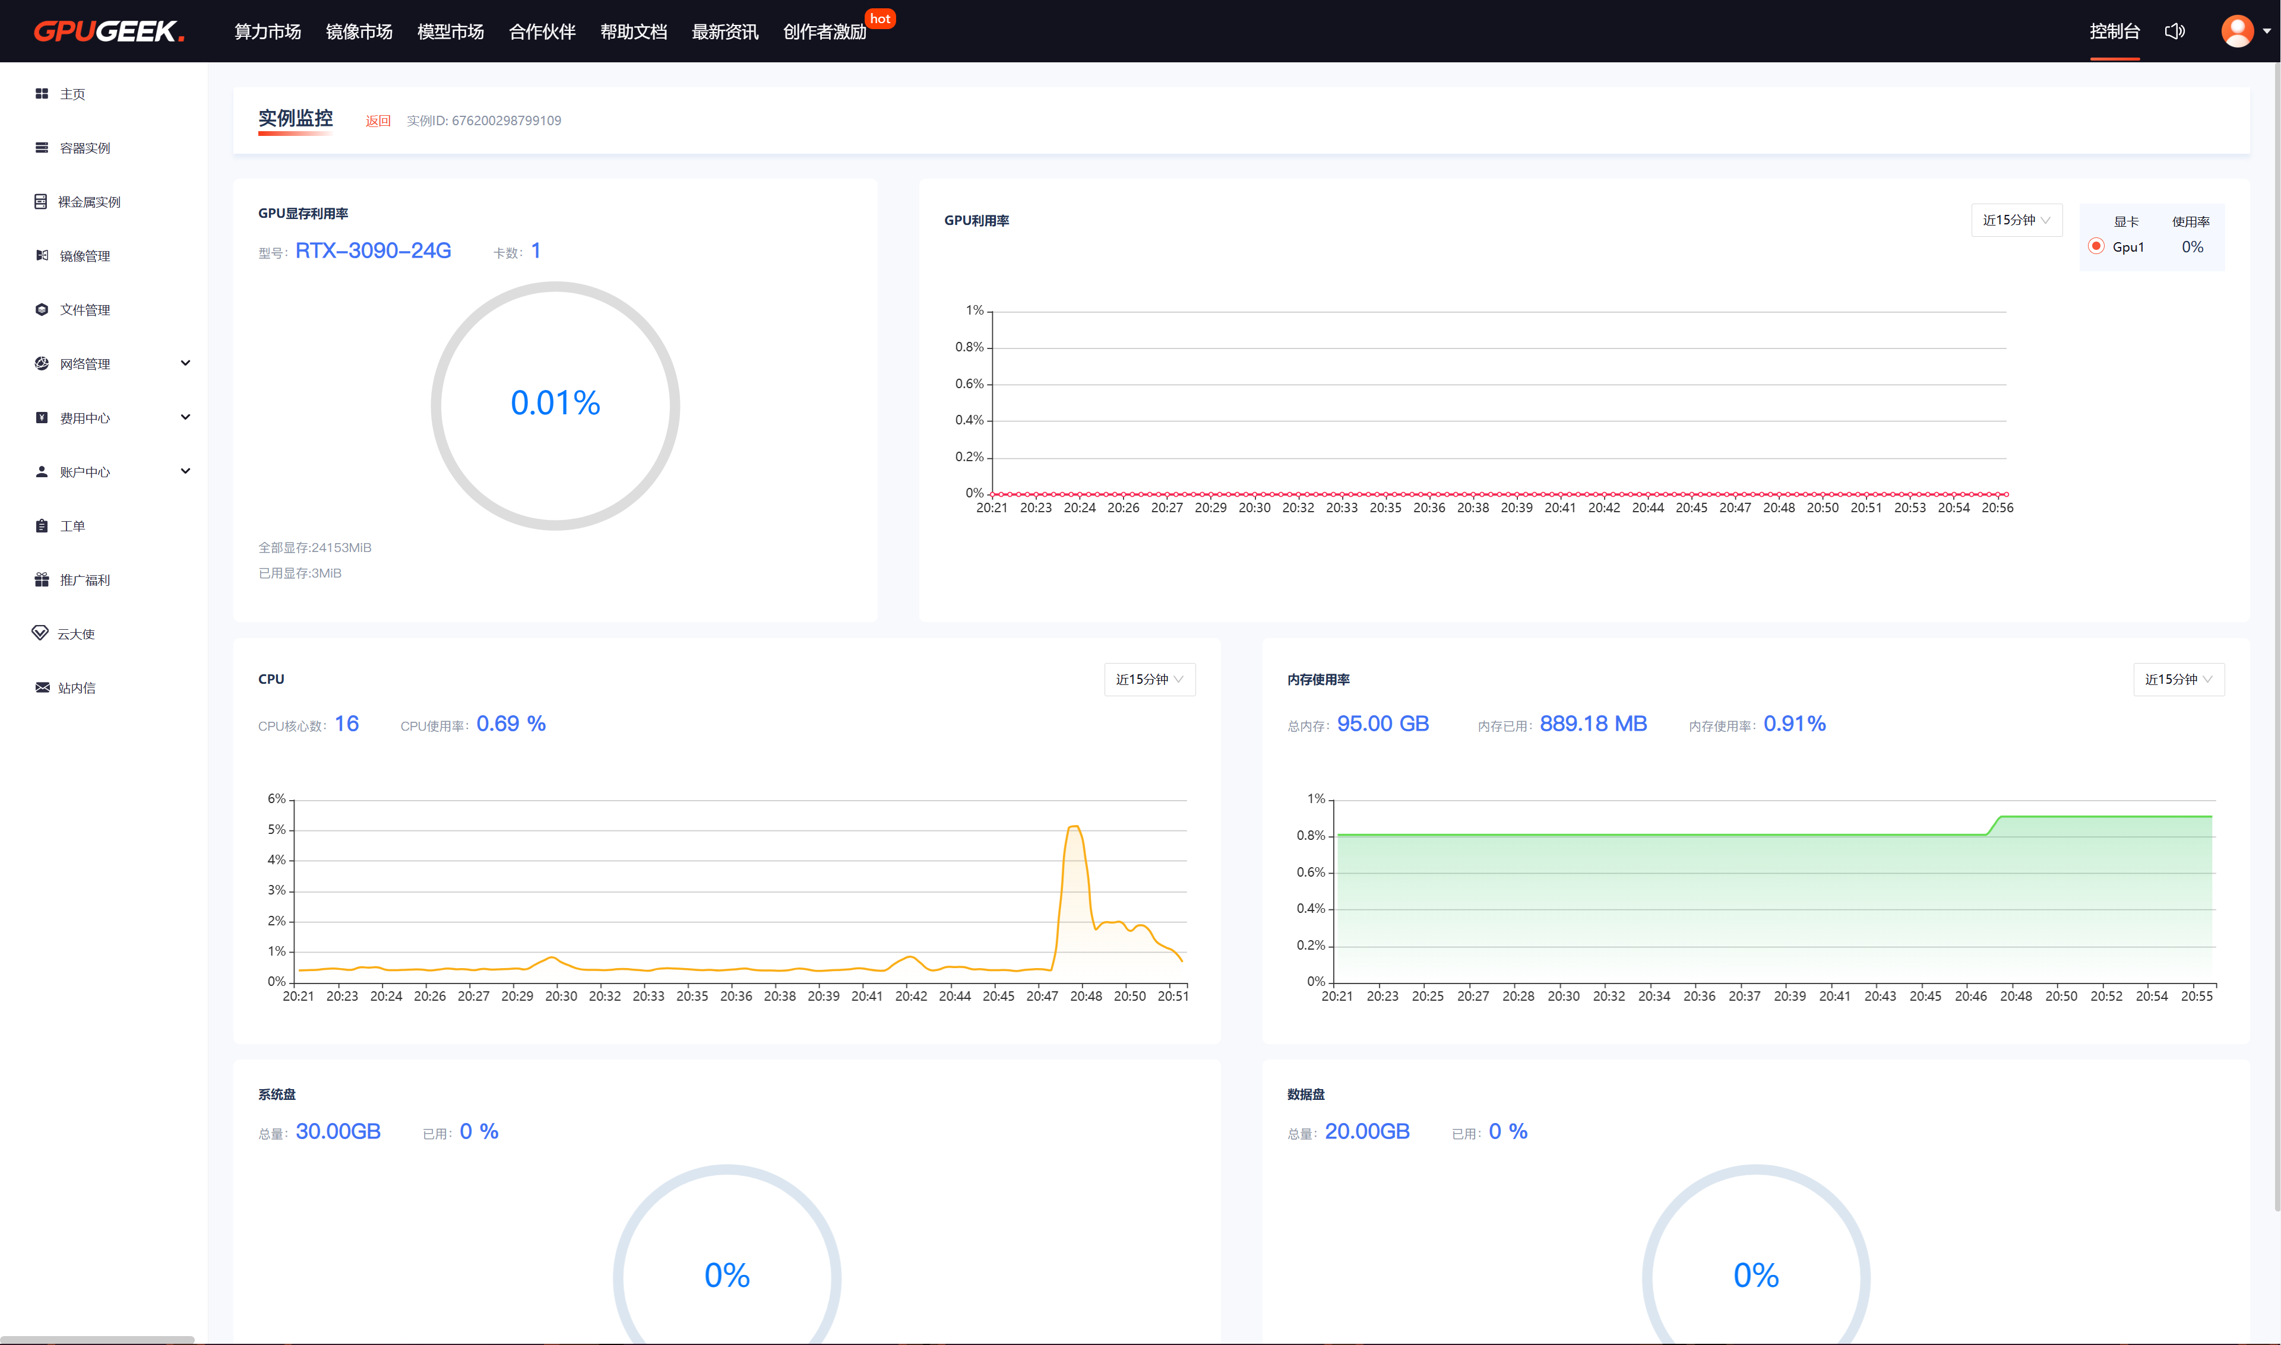The image size is (2281, 1345).
Task: Expand the billing center (费用中心) submenu
Action: click(186, 418)
